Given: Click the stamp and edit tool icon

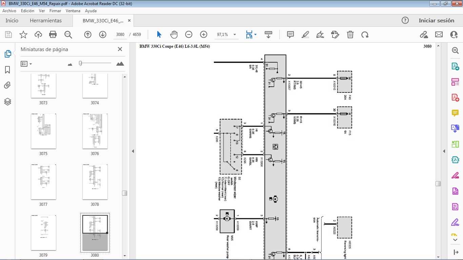Looking at the screenshot, I should (x=335, y=35).
